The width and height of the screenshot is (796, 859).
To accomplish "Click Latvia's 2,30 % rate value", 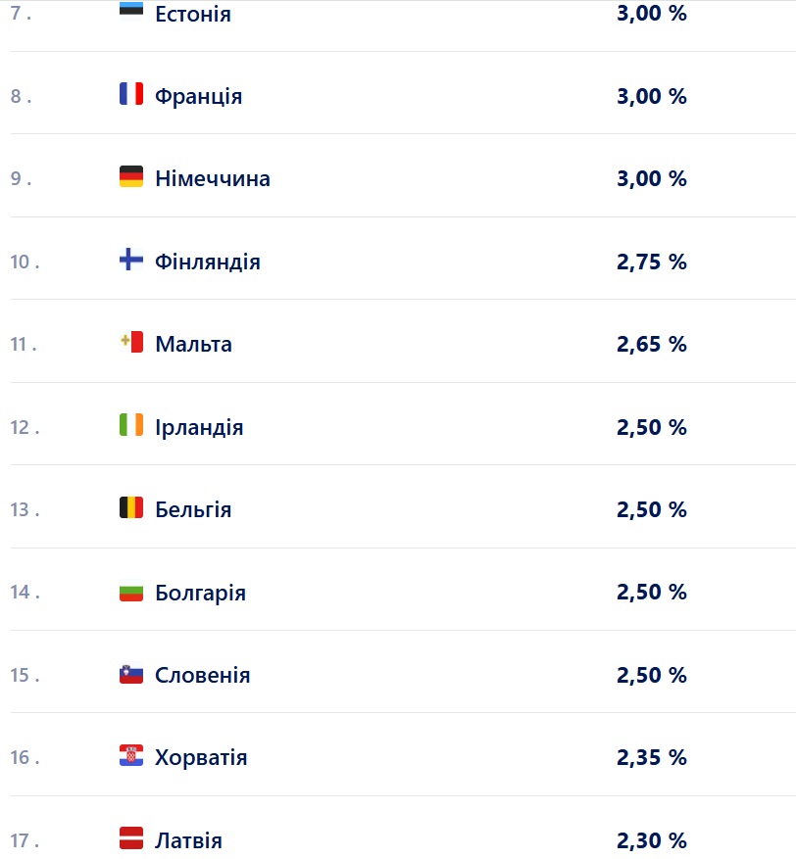I will (x=651, y=840).
